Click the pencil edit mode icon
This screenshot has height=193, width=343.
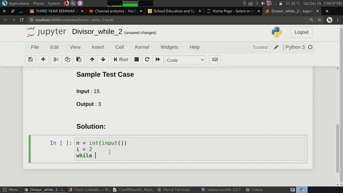point(276,47)
